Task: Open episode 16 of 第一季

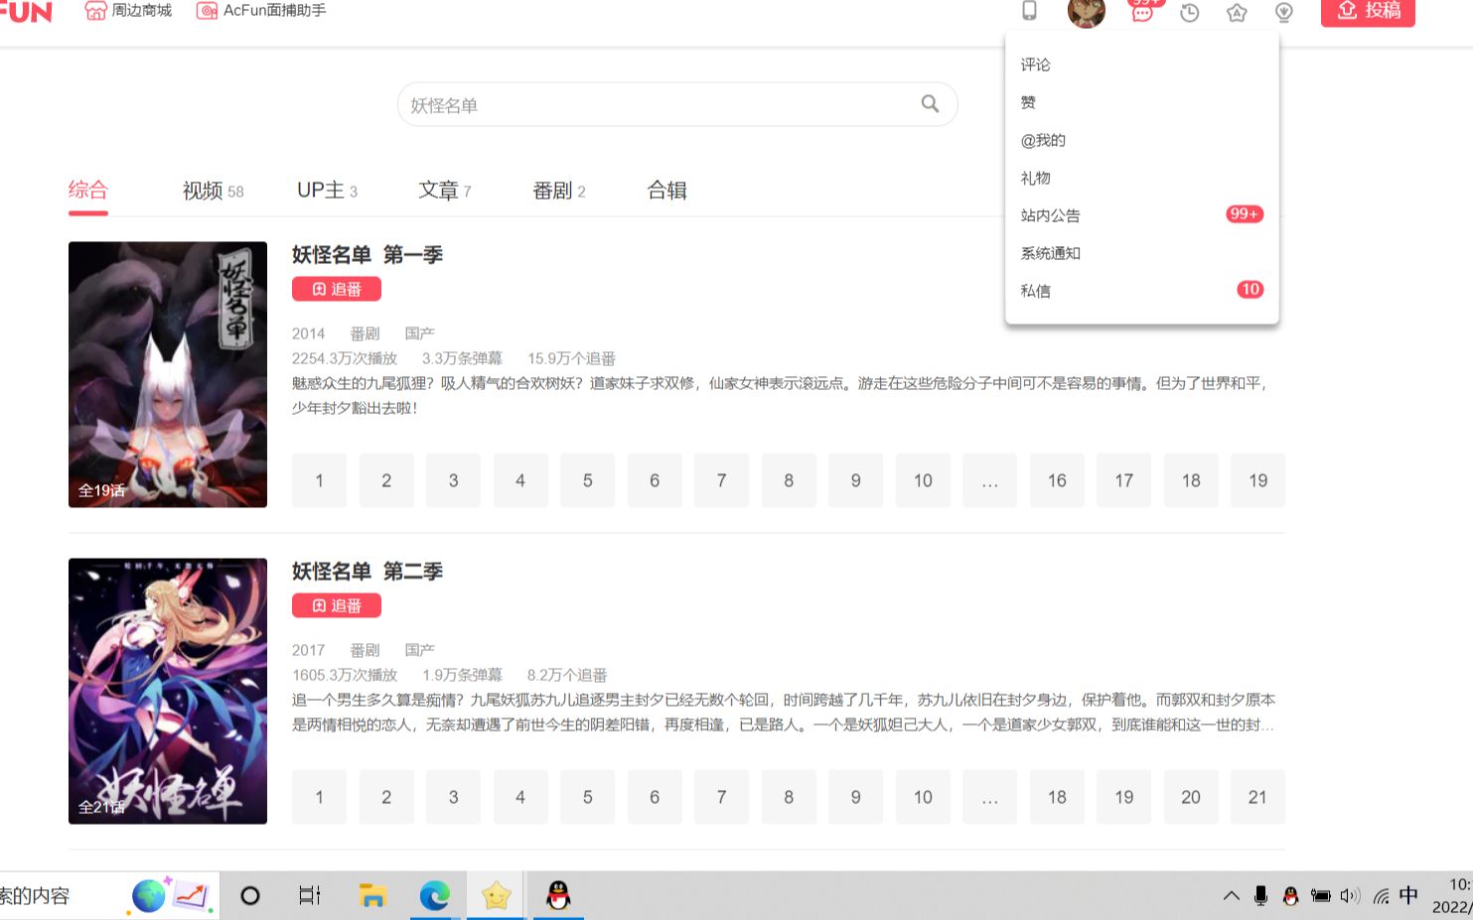Action: tap(1057, 480)
